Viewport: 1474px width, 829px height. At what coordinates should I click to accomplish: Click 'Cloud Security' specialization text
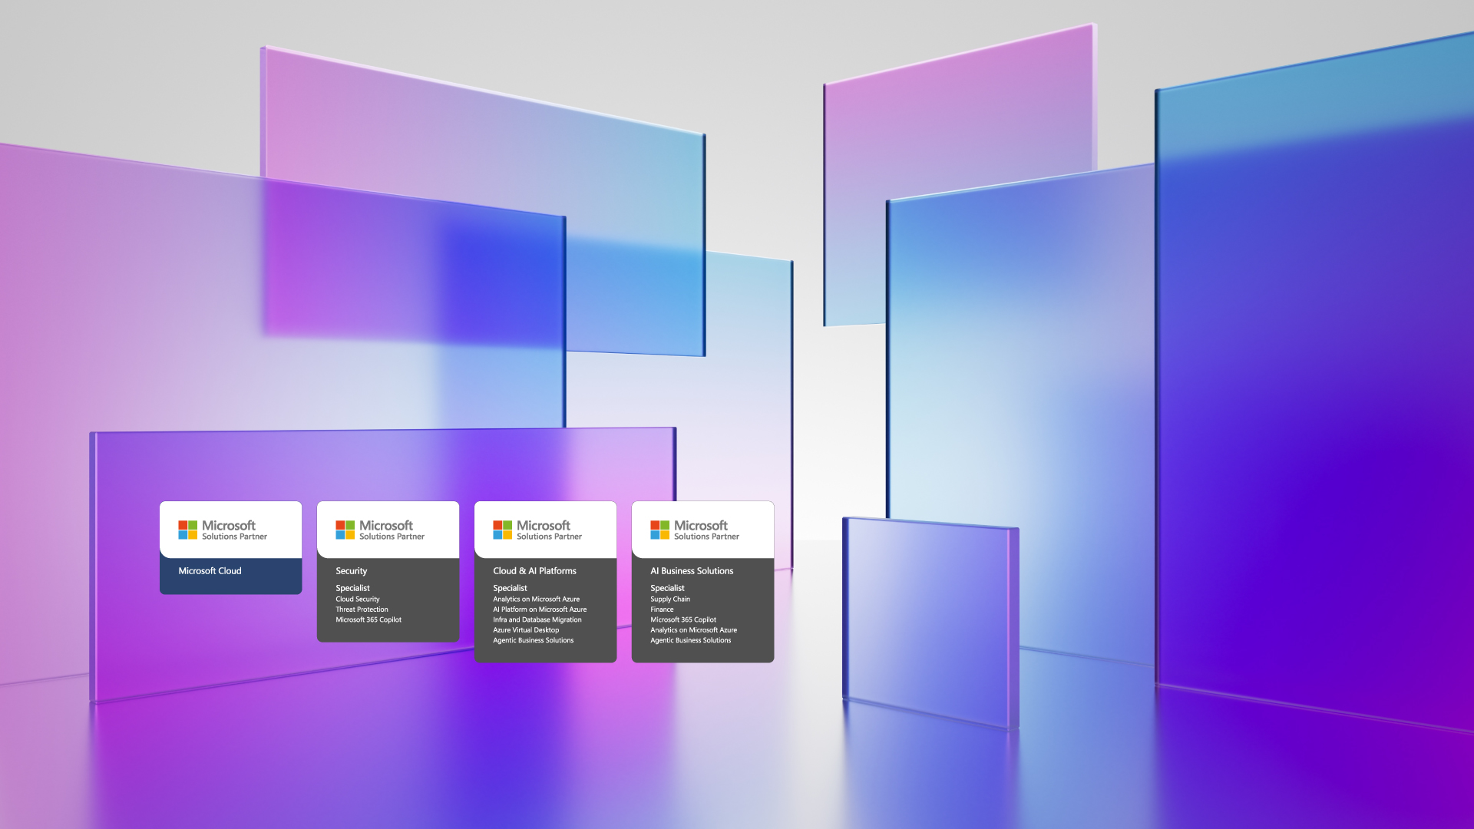(358, 599)
